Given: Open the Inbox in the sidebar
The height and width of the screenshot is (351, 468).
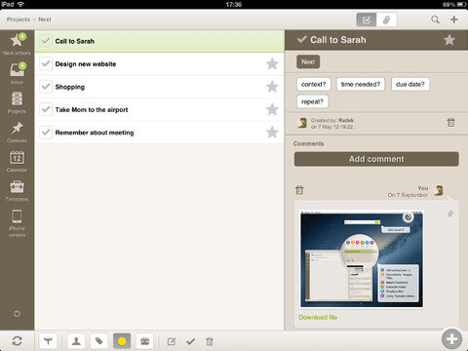Looking at the screenshot, I should click(17, 73).
